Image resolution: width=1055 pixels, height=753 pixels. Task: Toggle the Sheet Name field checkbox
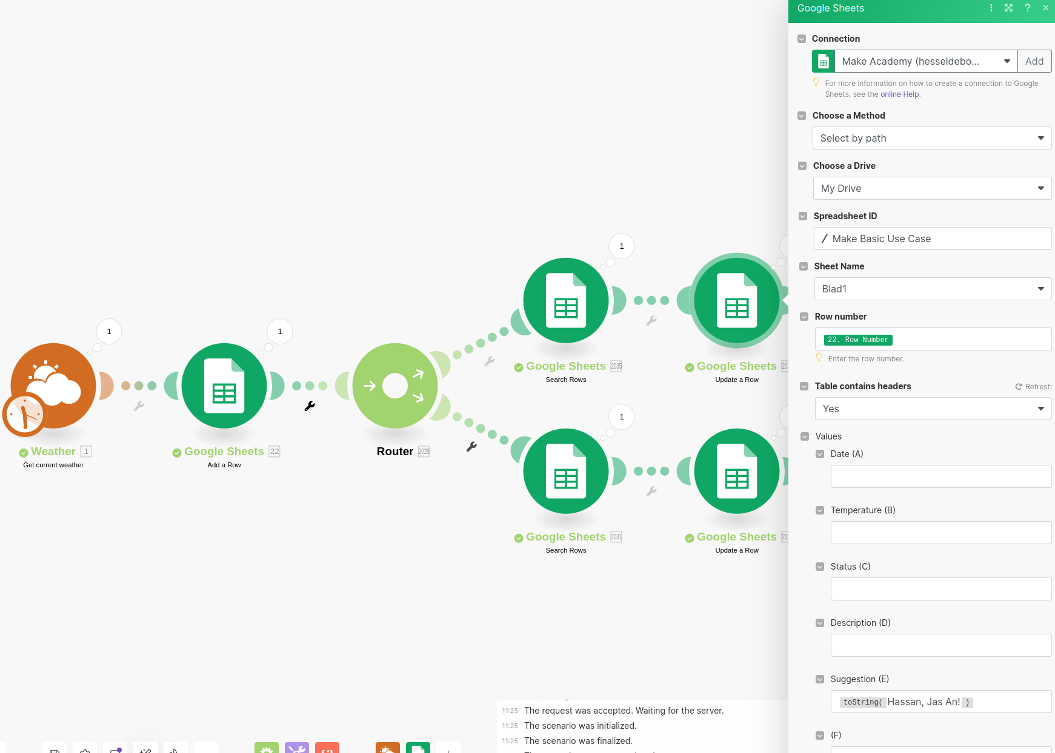click(x=804, y=266)
